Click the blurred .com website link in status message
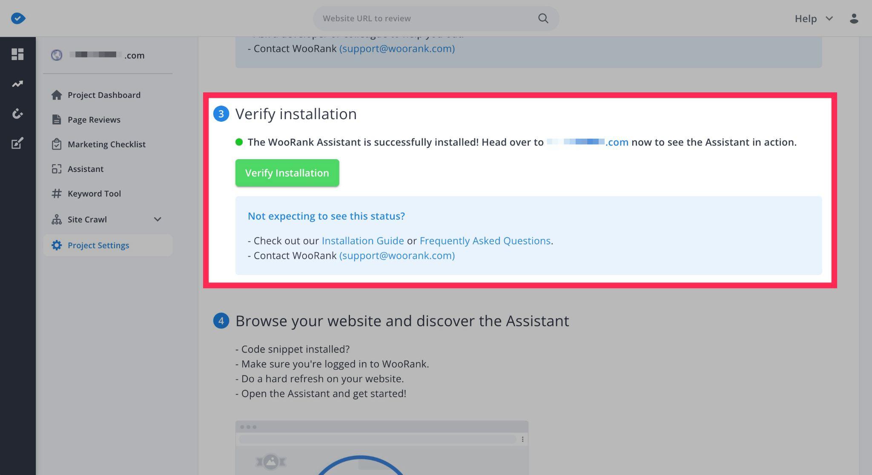872x475 pixels. tap(588, 142)
